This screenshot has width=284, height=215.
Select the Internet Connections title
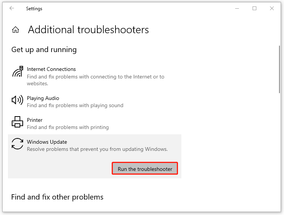click(51, 69)
